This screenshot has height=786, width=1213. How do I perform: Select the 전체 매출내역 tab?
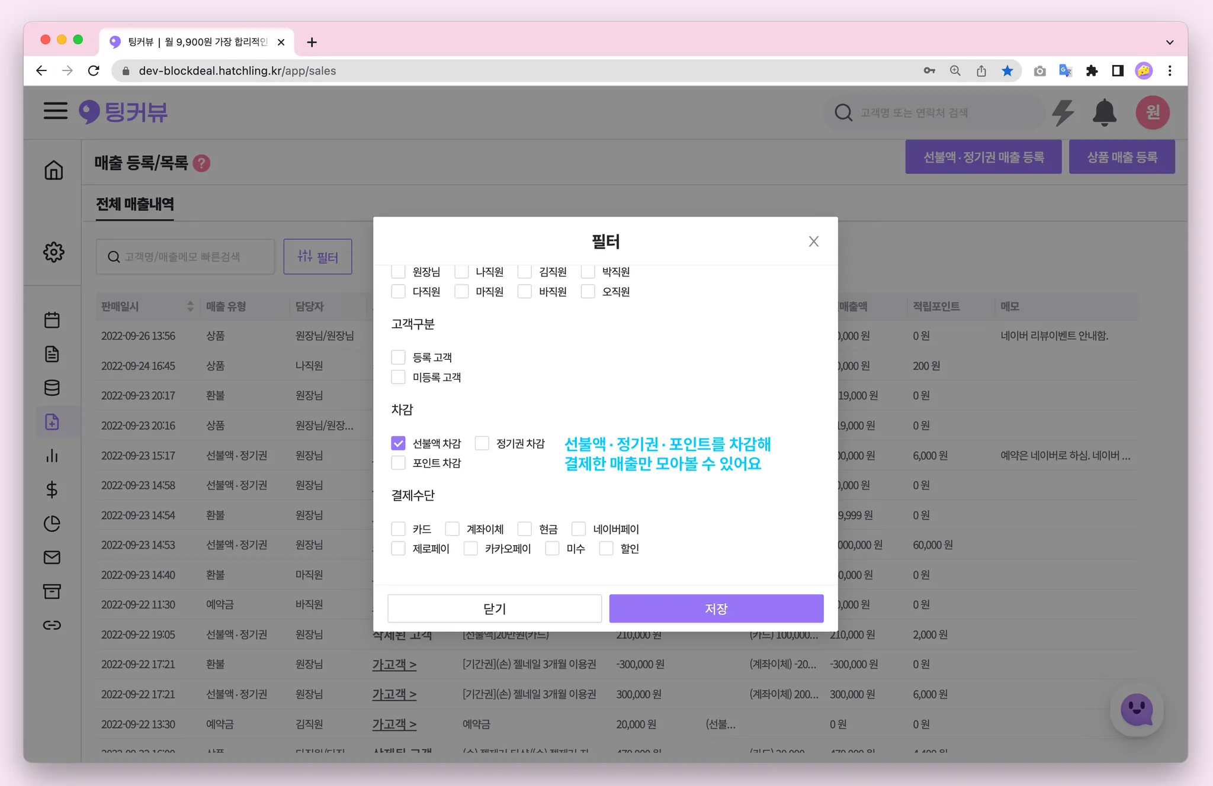pos(135,204)
